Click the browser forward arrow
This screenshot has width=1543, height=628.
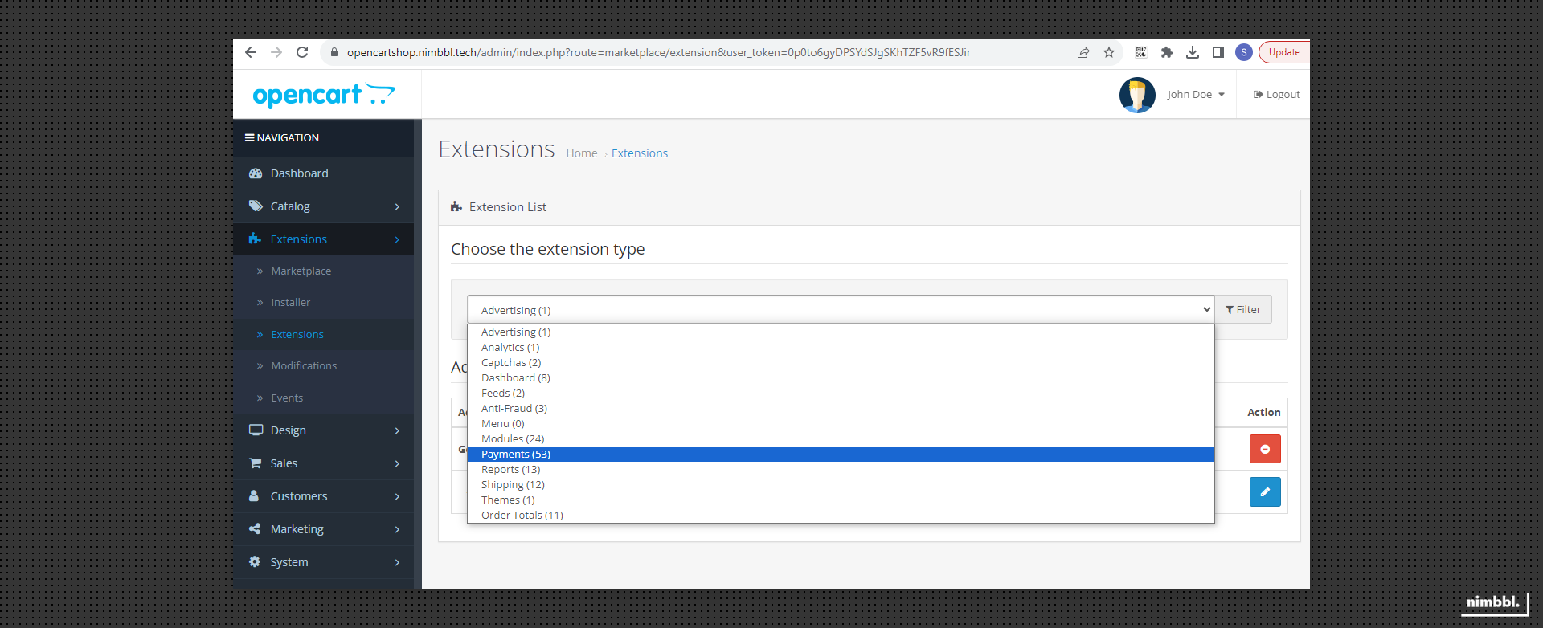pos(276,52)
